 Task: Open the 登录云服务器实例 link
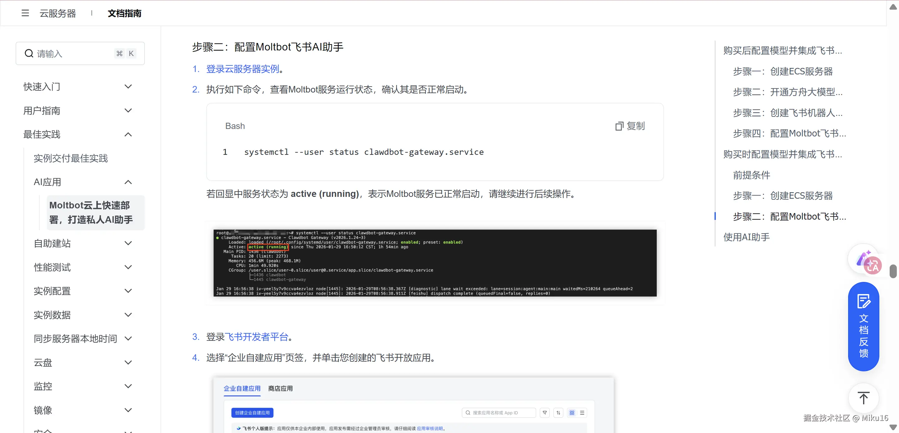coord(243,69)
